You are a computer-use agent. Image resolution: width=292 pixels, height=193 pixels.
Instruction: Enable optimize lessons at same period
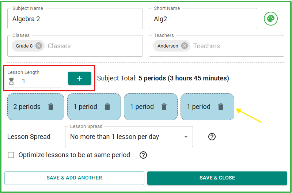(11, 155)
